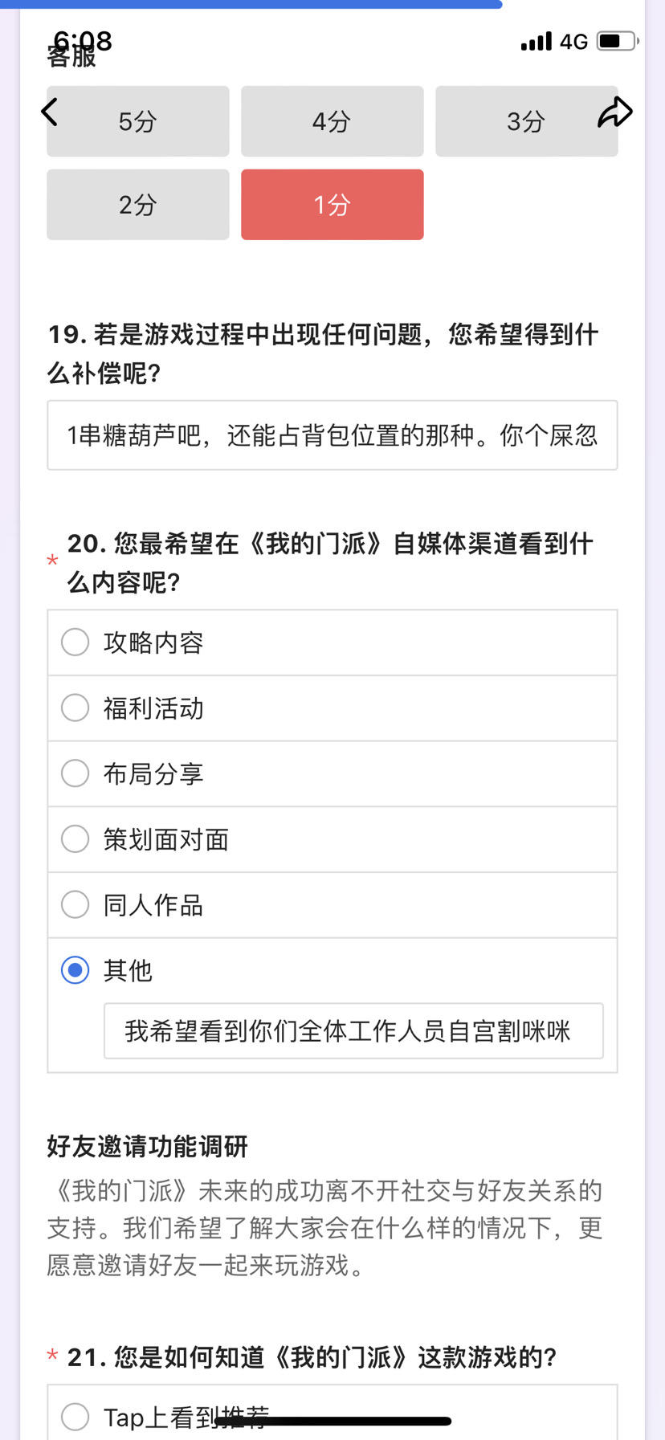Choose the 策划面对面 radio button
Image resolution: width=665 pixels, height=1440 pixels.
coord(332,840)
